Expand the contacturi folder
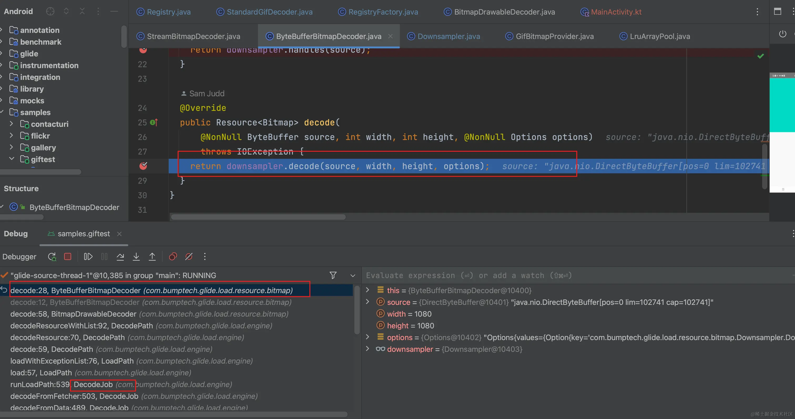795x419 pixels. [x=11, y=124]
